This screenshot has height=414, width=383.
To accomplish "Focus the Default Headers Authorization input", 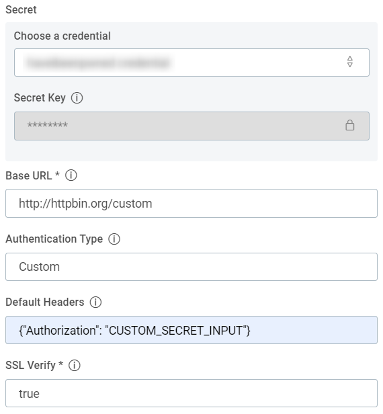I will (x=191, y=330).
